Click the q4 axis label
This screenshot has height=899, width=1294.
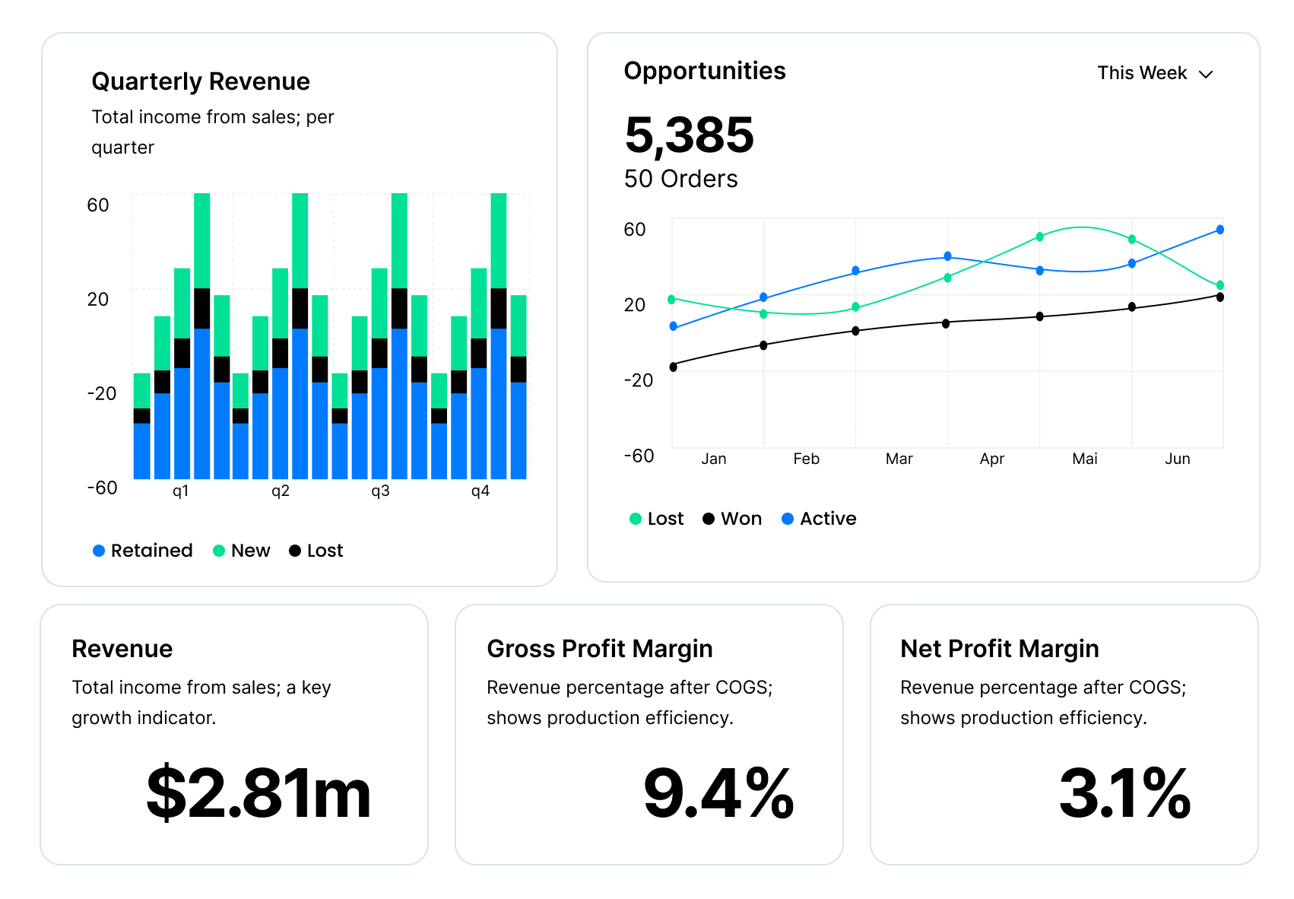tap(480, 491)
